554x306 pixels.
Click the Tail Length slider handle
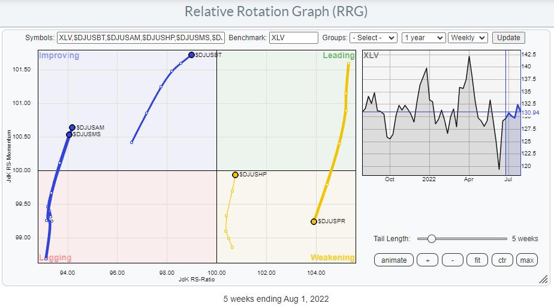(430, 239)
